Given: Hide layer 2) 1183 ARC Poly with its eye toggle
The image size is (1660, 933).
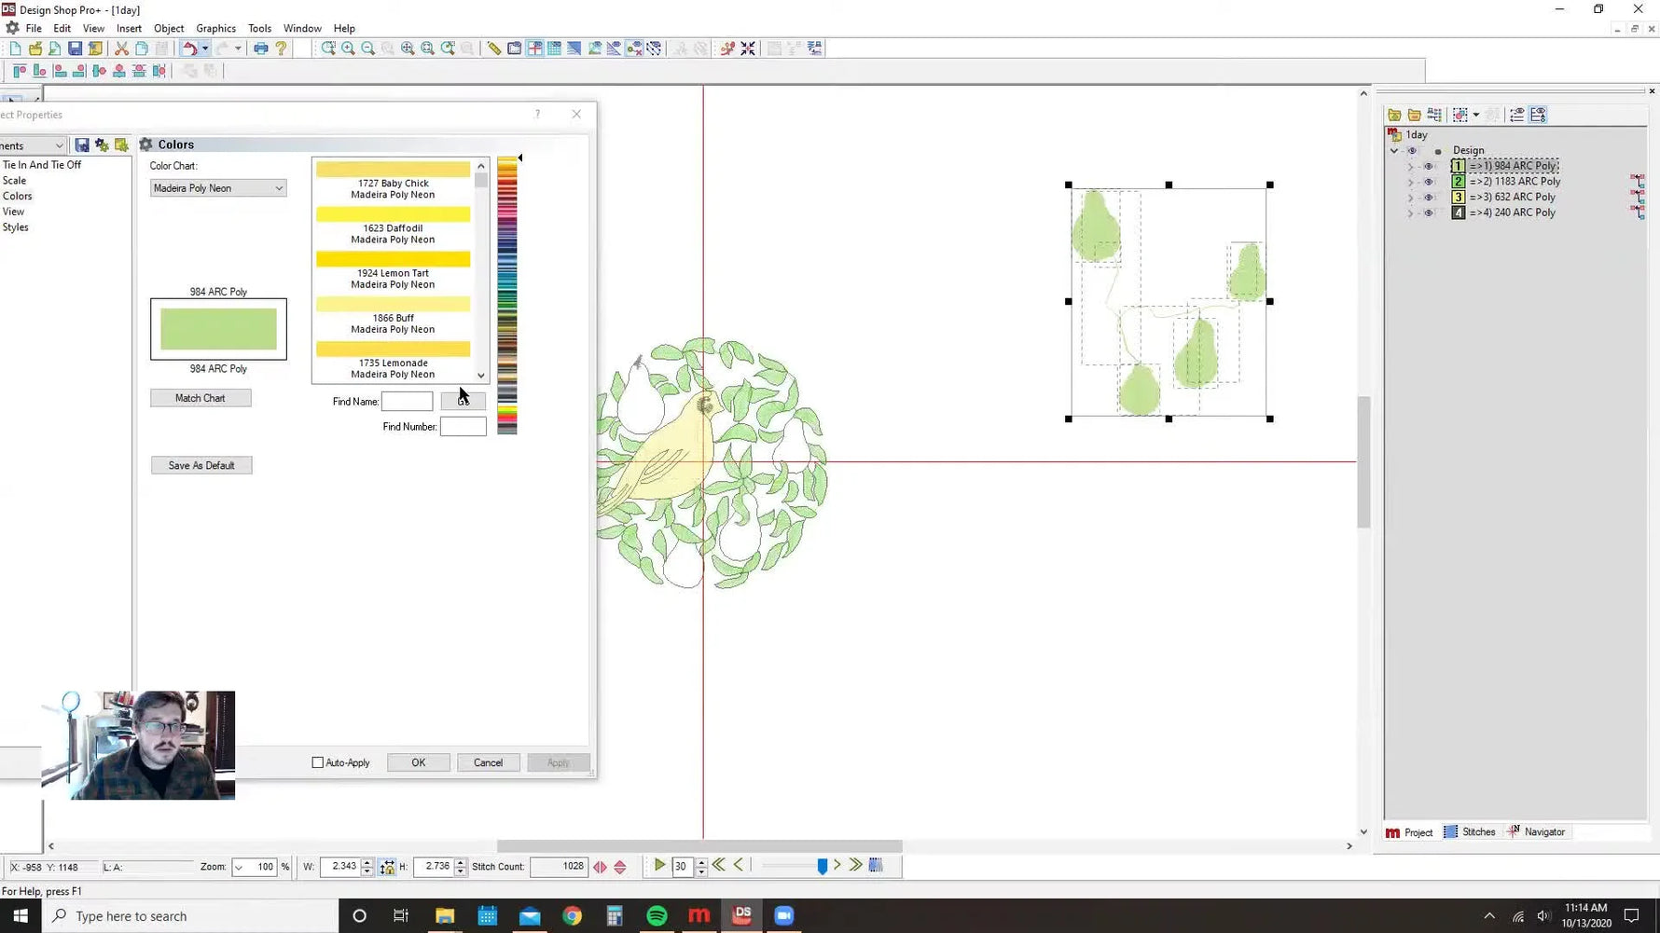Looking at the screenshot, I should (1429, 182).
